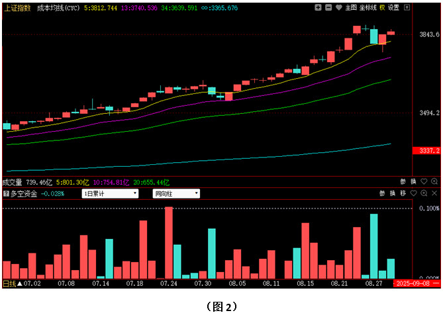Click the heart icon in the 多空资金 row

point(413,193)
